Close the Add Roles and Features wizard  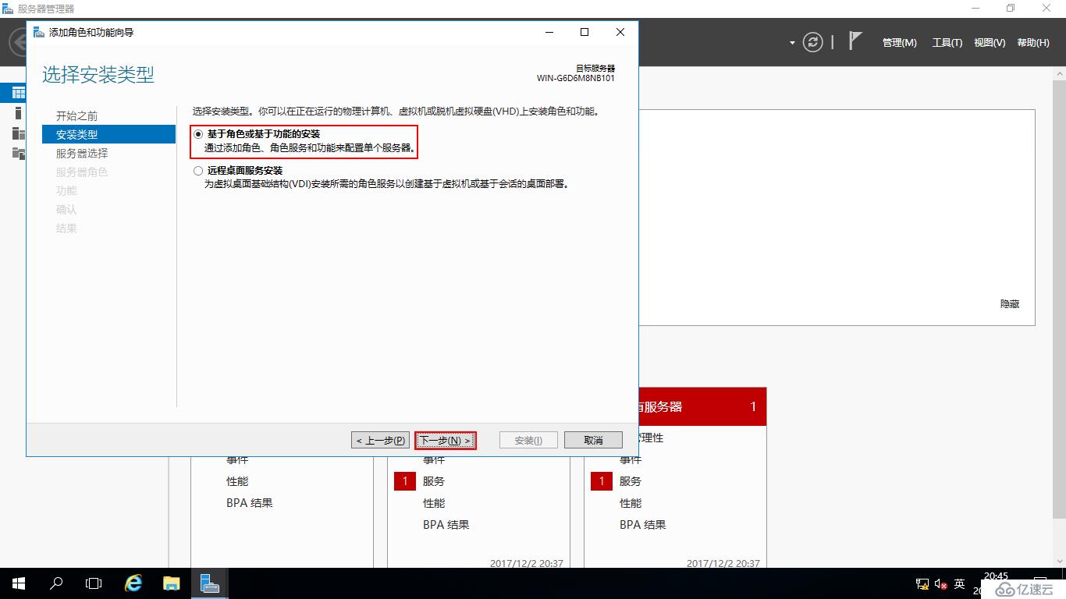[x=620, y=32]
